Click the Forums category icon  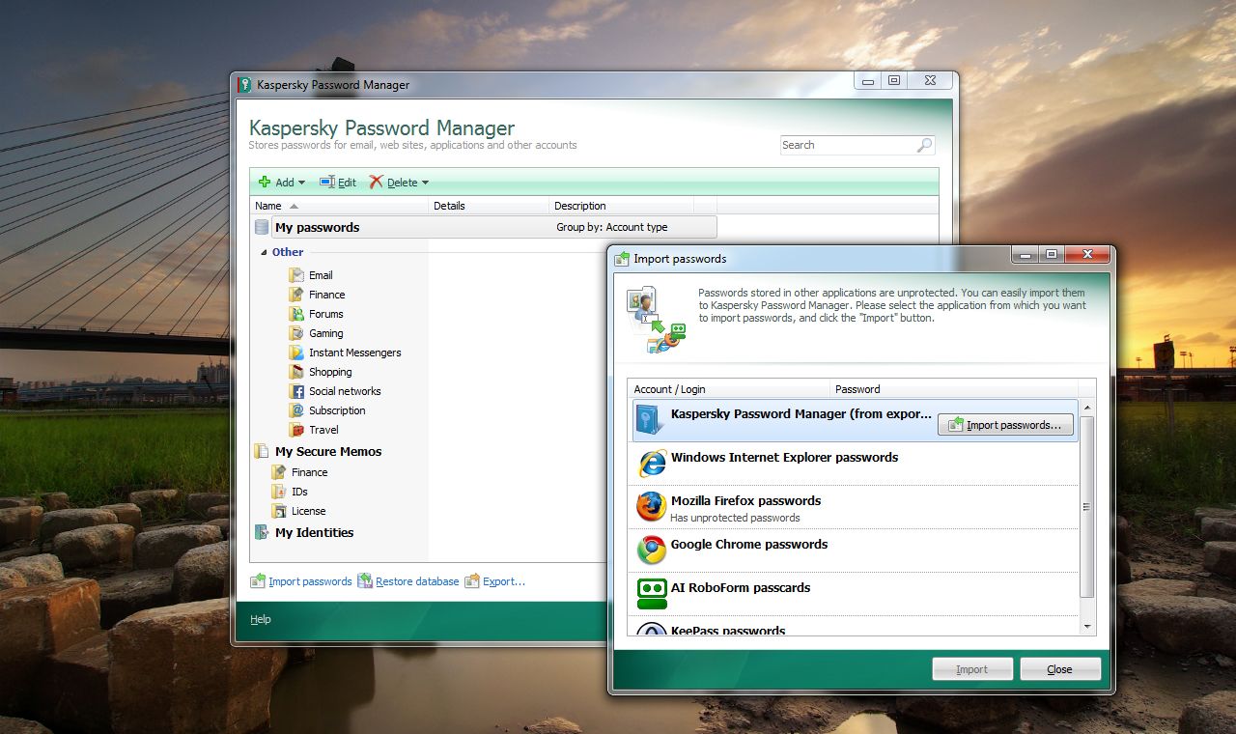(x=296, y=314)
